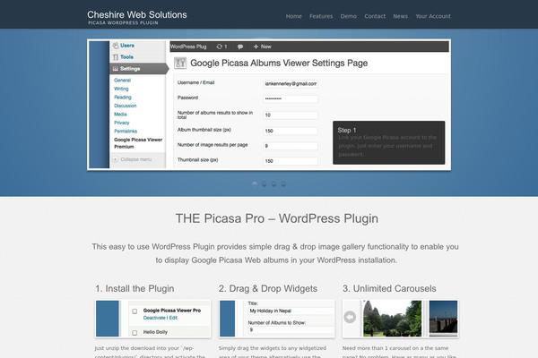Click the number of albums results field
The image size is (538, 358).
[x=291, y=115]
